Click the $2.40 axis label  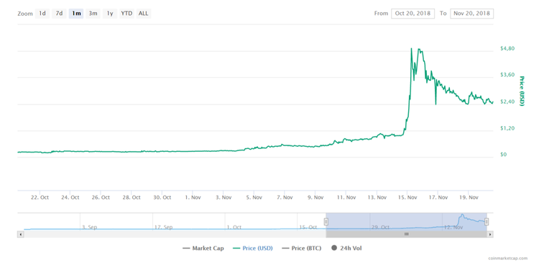coord(507,102)
